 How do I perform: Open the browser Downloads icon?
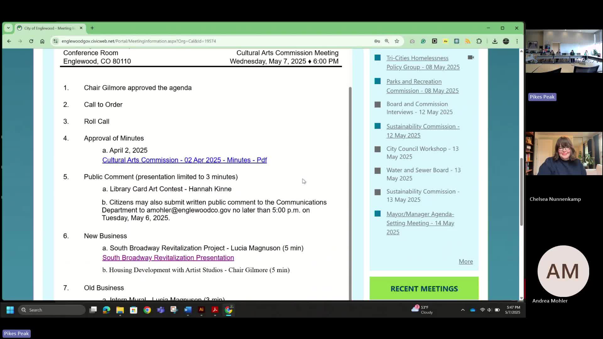point(495,41)
